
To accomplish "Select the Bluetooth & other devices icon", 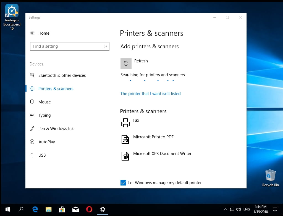I will point(32,75).
